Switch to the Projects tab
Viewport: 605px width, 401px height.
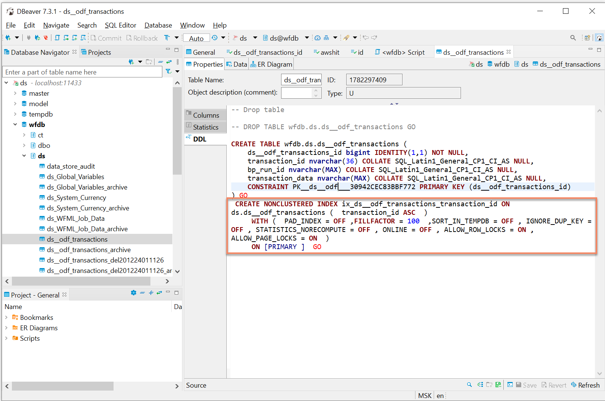[96, 52]
